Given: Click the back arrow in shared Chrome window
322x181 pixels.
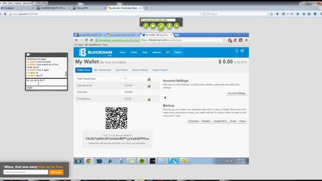Looking at the screenshot, I should point(76,40).
